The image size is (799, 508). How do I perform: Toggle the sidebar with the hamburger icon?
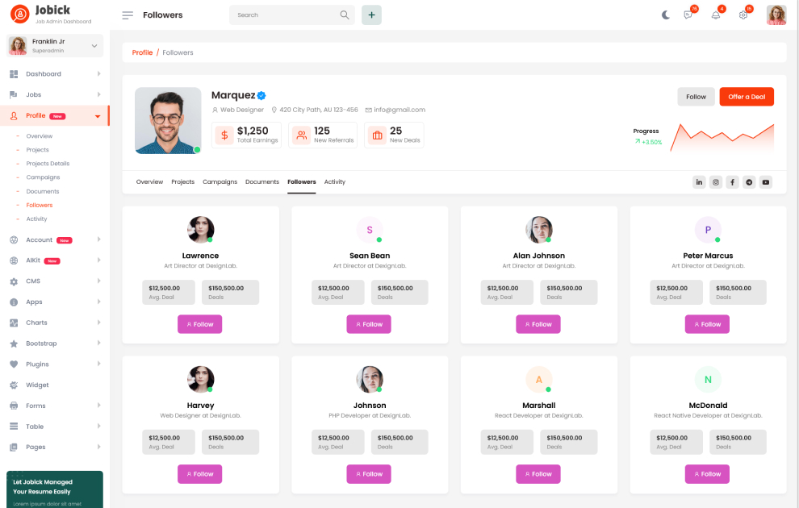coord(128,15)
